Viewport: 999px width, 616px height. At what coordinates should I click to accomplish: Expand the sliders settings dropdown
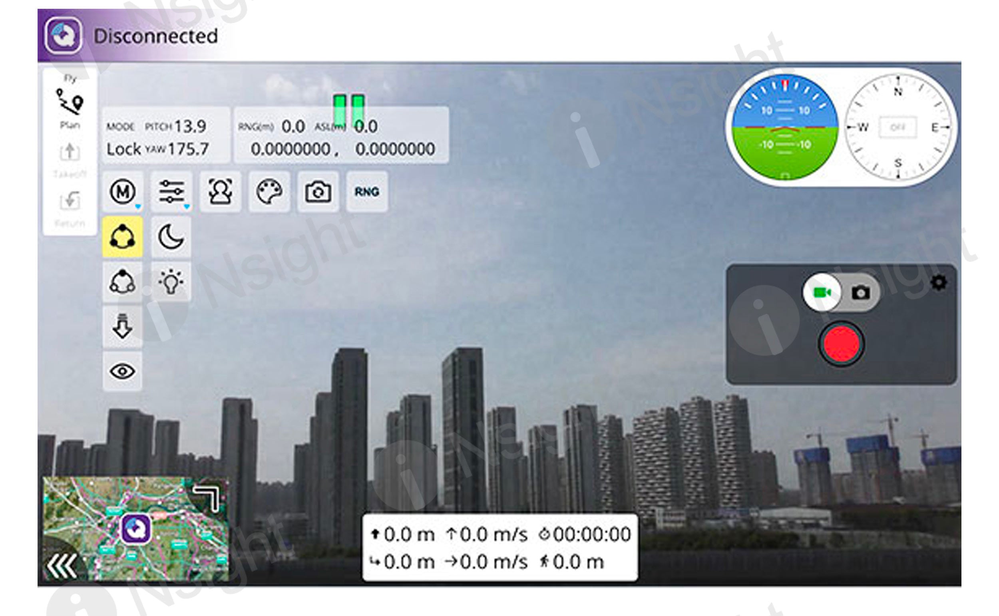point(171,191)
